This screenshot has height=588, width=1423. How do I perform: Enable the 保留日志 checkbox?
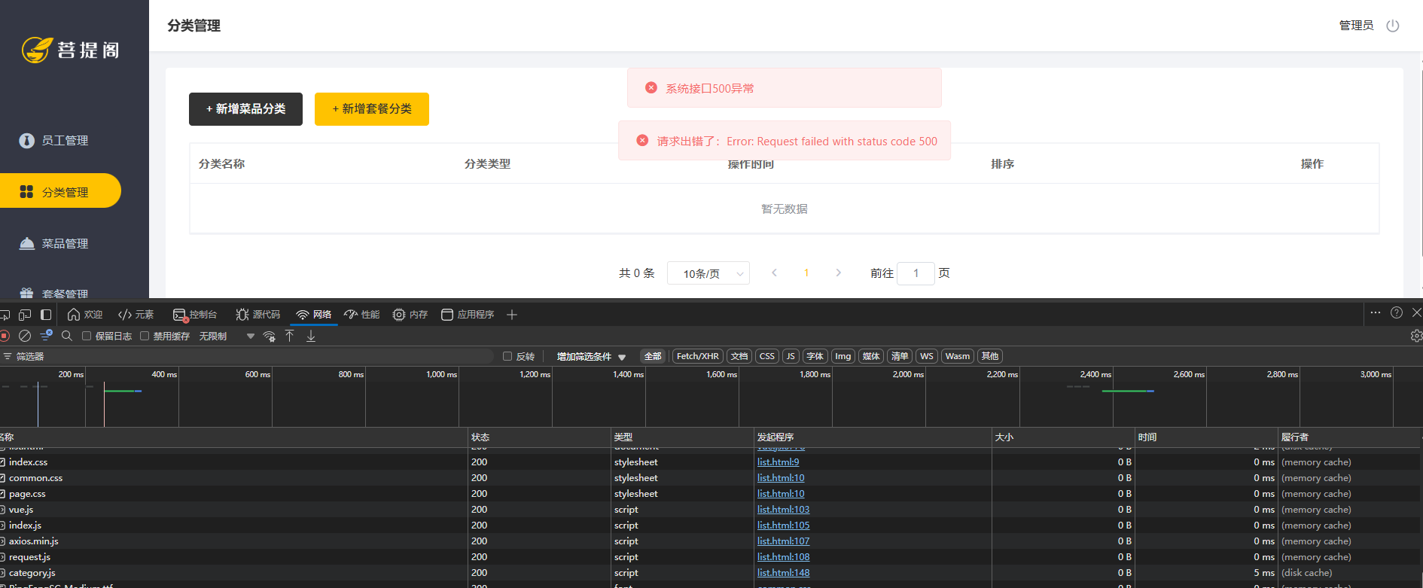coord(87,336)
